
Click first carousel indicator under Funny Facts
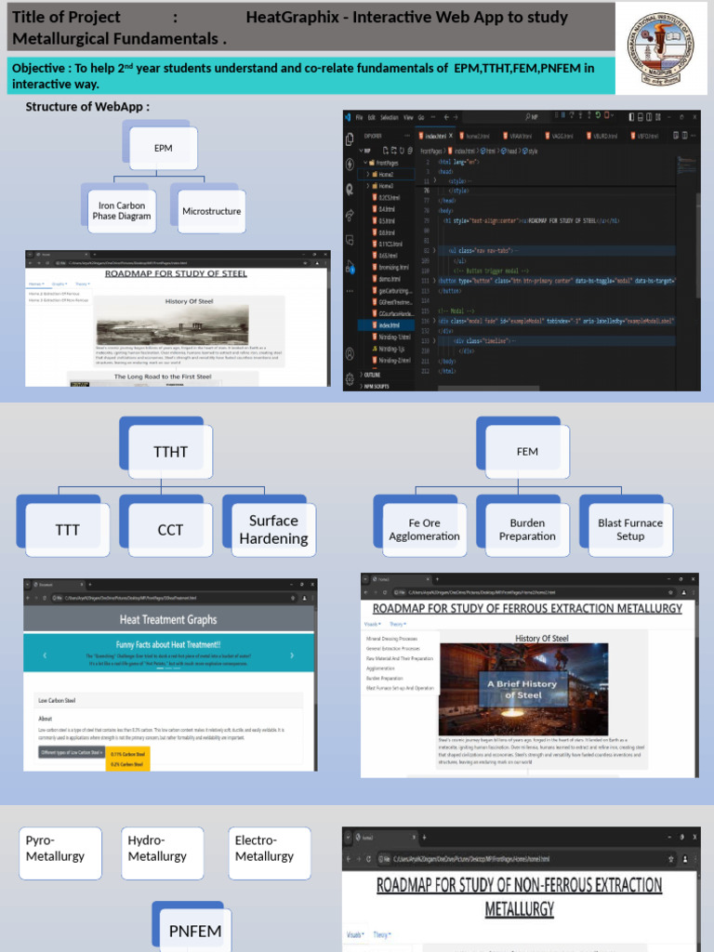coord(161,668)
